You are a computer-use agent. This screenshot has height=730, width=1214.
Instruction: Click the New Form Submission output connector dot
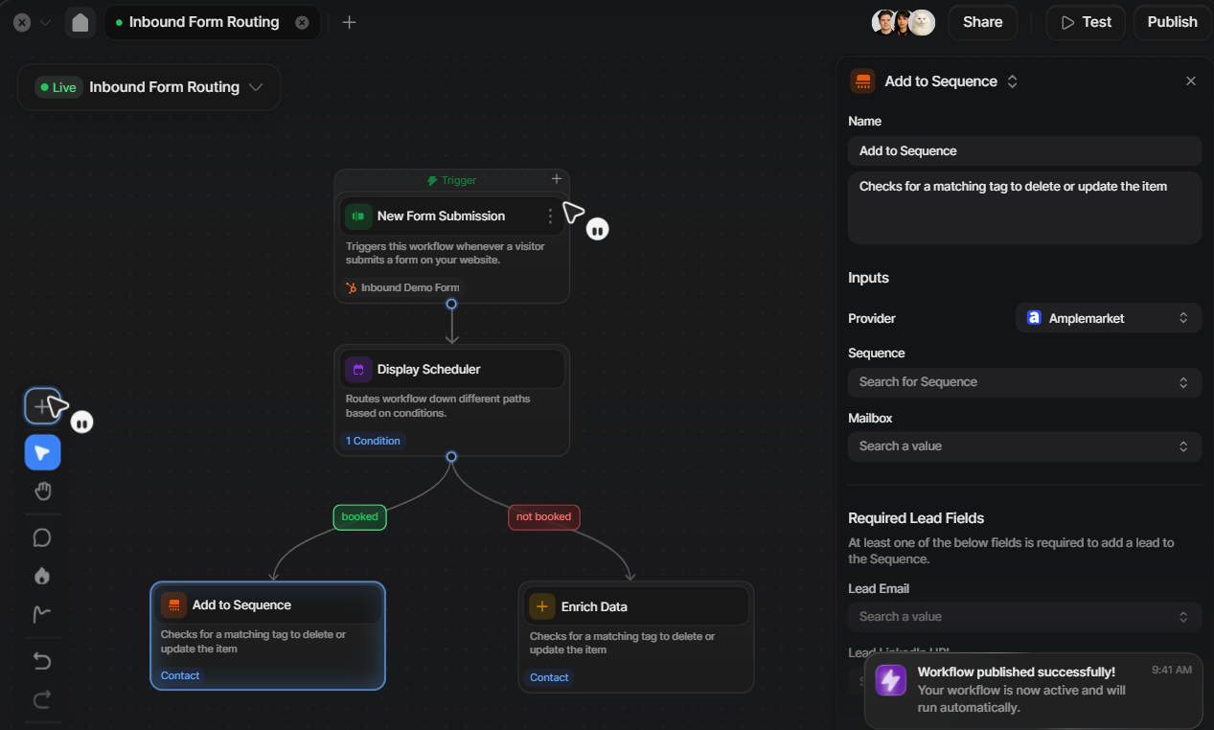pos(451,304)
